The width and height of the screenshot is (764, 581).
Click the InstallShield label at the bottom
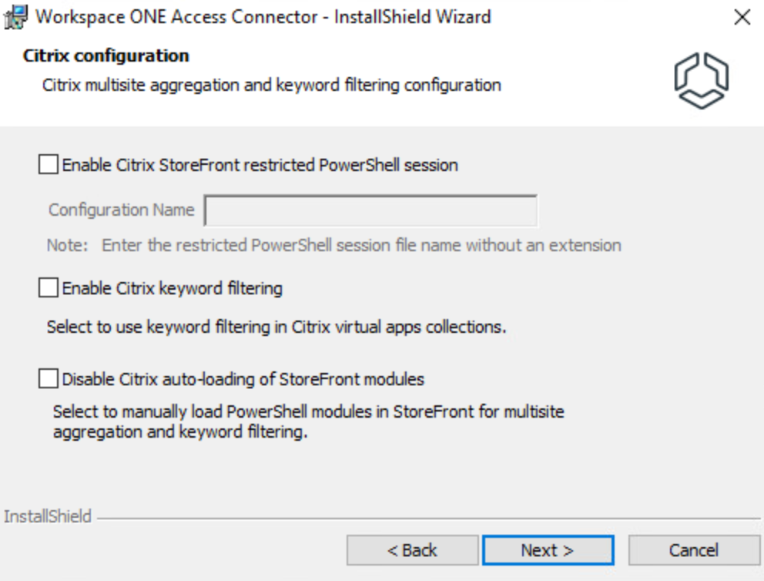coord(47,516)
